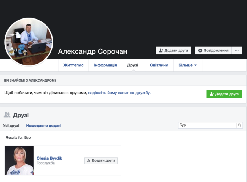The width and height of the screenshot is (247, 182).
Task: Click the надішліть йому запит на дружбу link
Action: click(119, 93)
